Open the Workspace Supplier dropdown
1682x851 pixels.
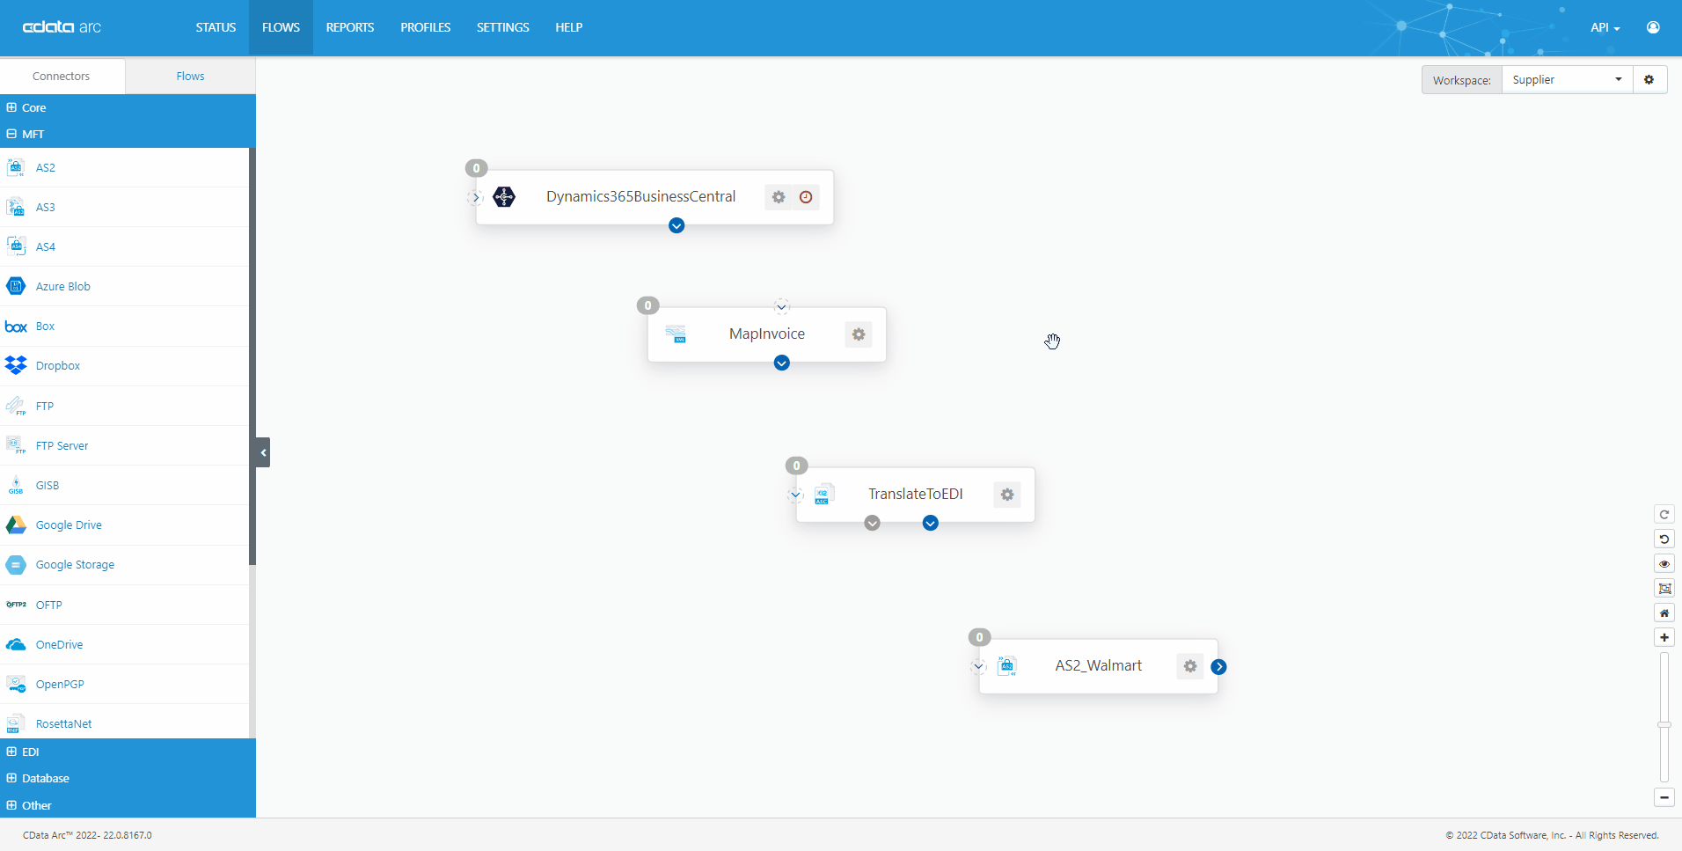coord(1567,79)
